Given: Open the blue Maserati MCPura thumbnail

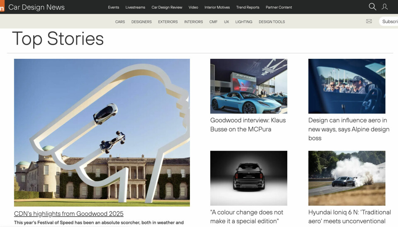Looking at the screenshot, I should [x=248, y=86].
